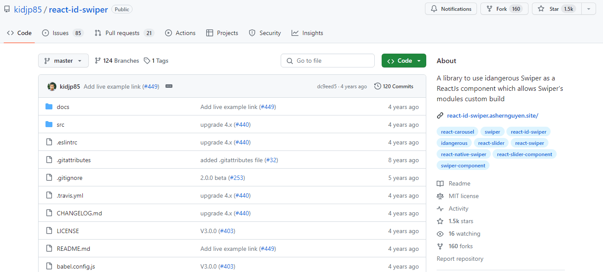This screenshot has width=603, height=272.
Task: Visit react-id-swiper.ashernguyen.site link
Action: 492,115
